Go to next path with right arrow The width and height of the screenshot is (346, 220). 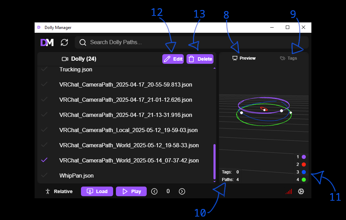point(182,191)
